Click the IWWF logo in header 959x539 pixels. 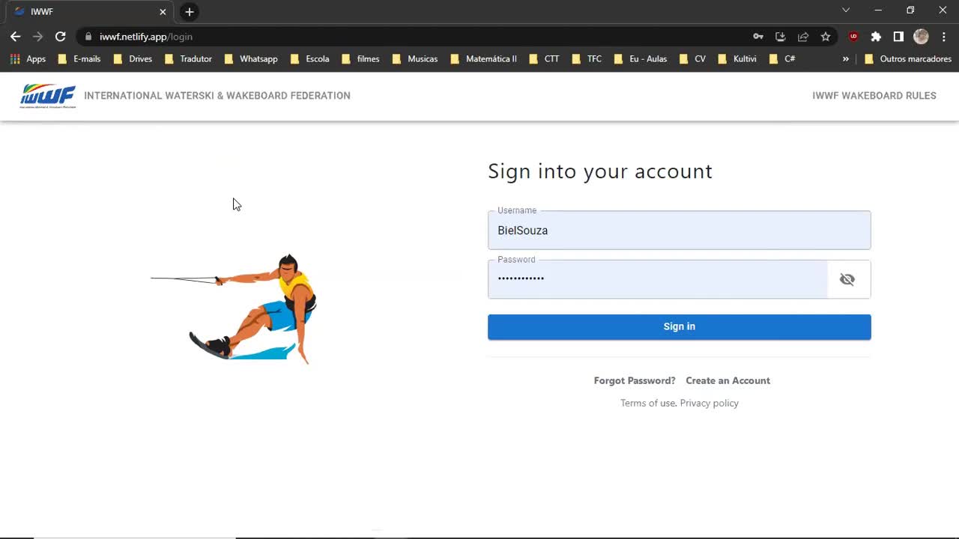(x=48, y=96)
